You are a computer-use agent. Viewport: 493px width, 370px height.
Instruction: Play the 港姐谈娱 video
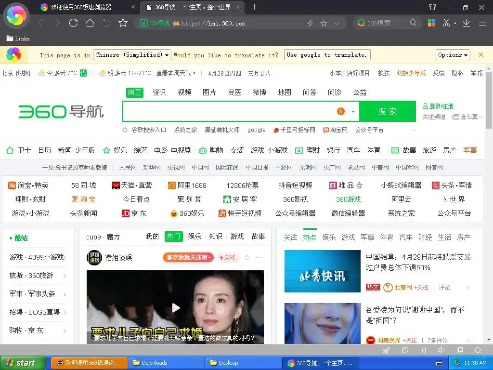coord(175,308)
